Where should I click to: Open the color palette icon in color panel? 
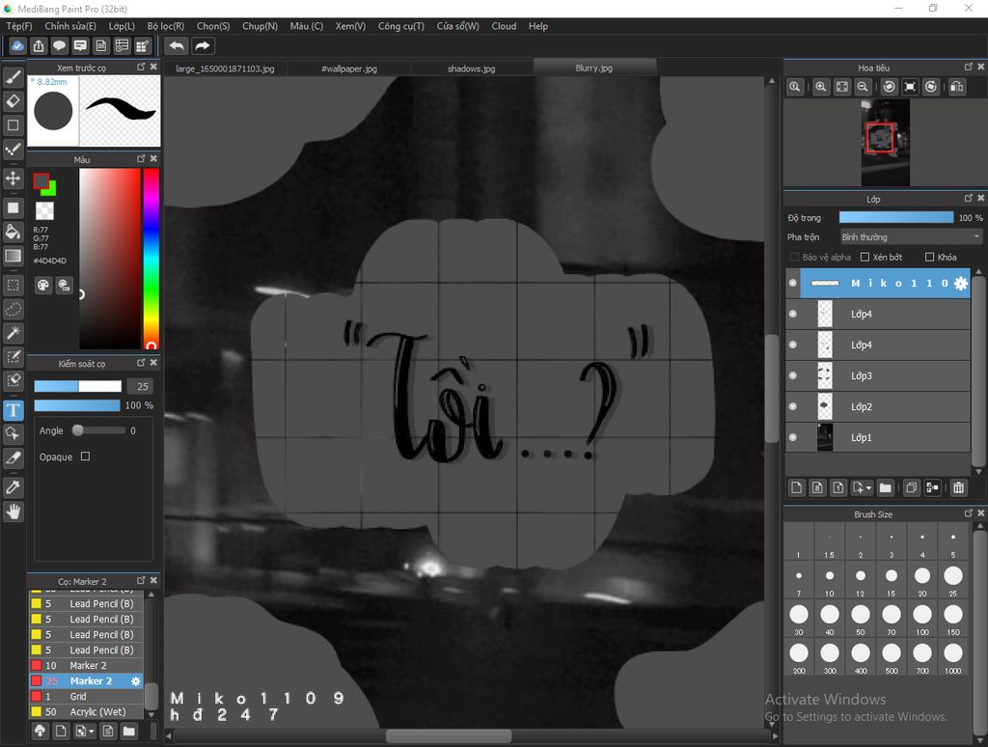tap(42, 286)
